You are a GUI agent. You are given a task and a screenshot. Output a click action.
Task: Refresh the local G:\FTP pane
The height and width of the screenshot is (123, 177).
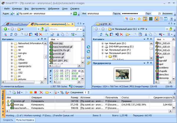(101, 34)
